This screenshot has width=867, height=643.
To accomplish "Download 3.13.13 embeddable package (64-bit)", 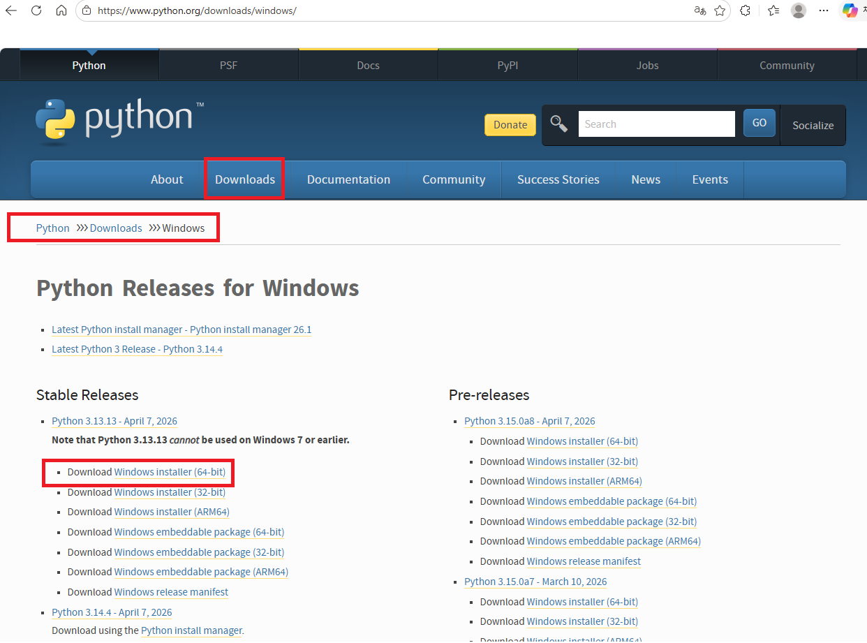I will 199,532.
